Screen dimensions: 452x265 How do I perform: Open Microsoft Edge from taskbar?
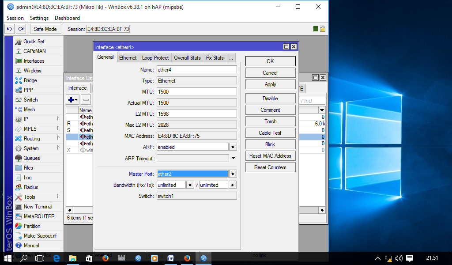tap(56, 258)
